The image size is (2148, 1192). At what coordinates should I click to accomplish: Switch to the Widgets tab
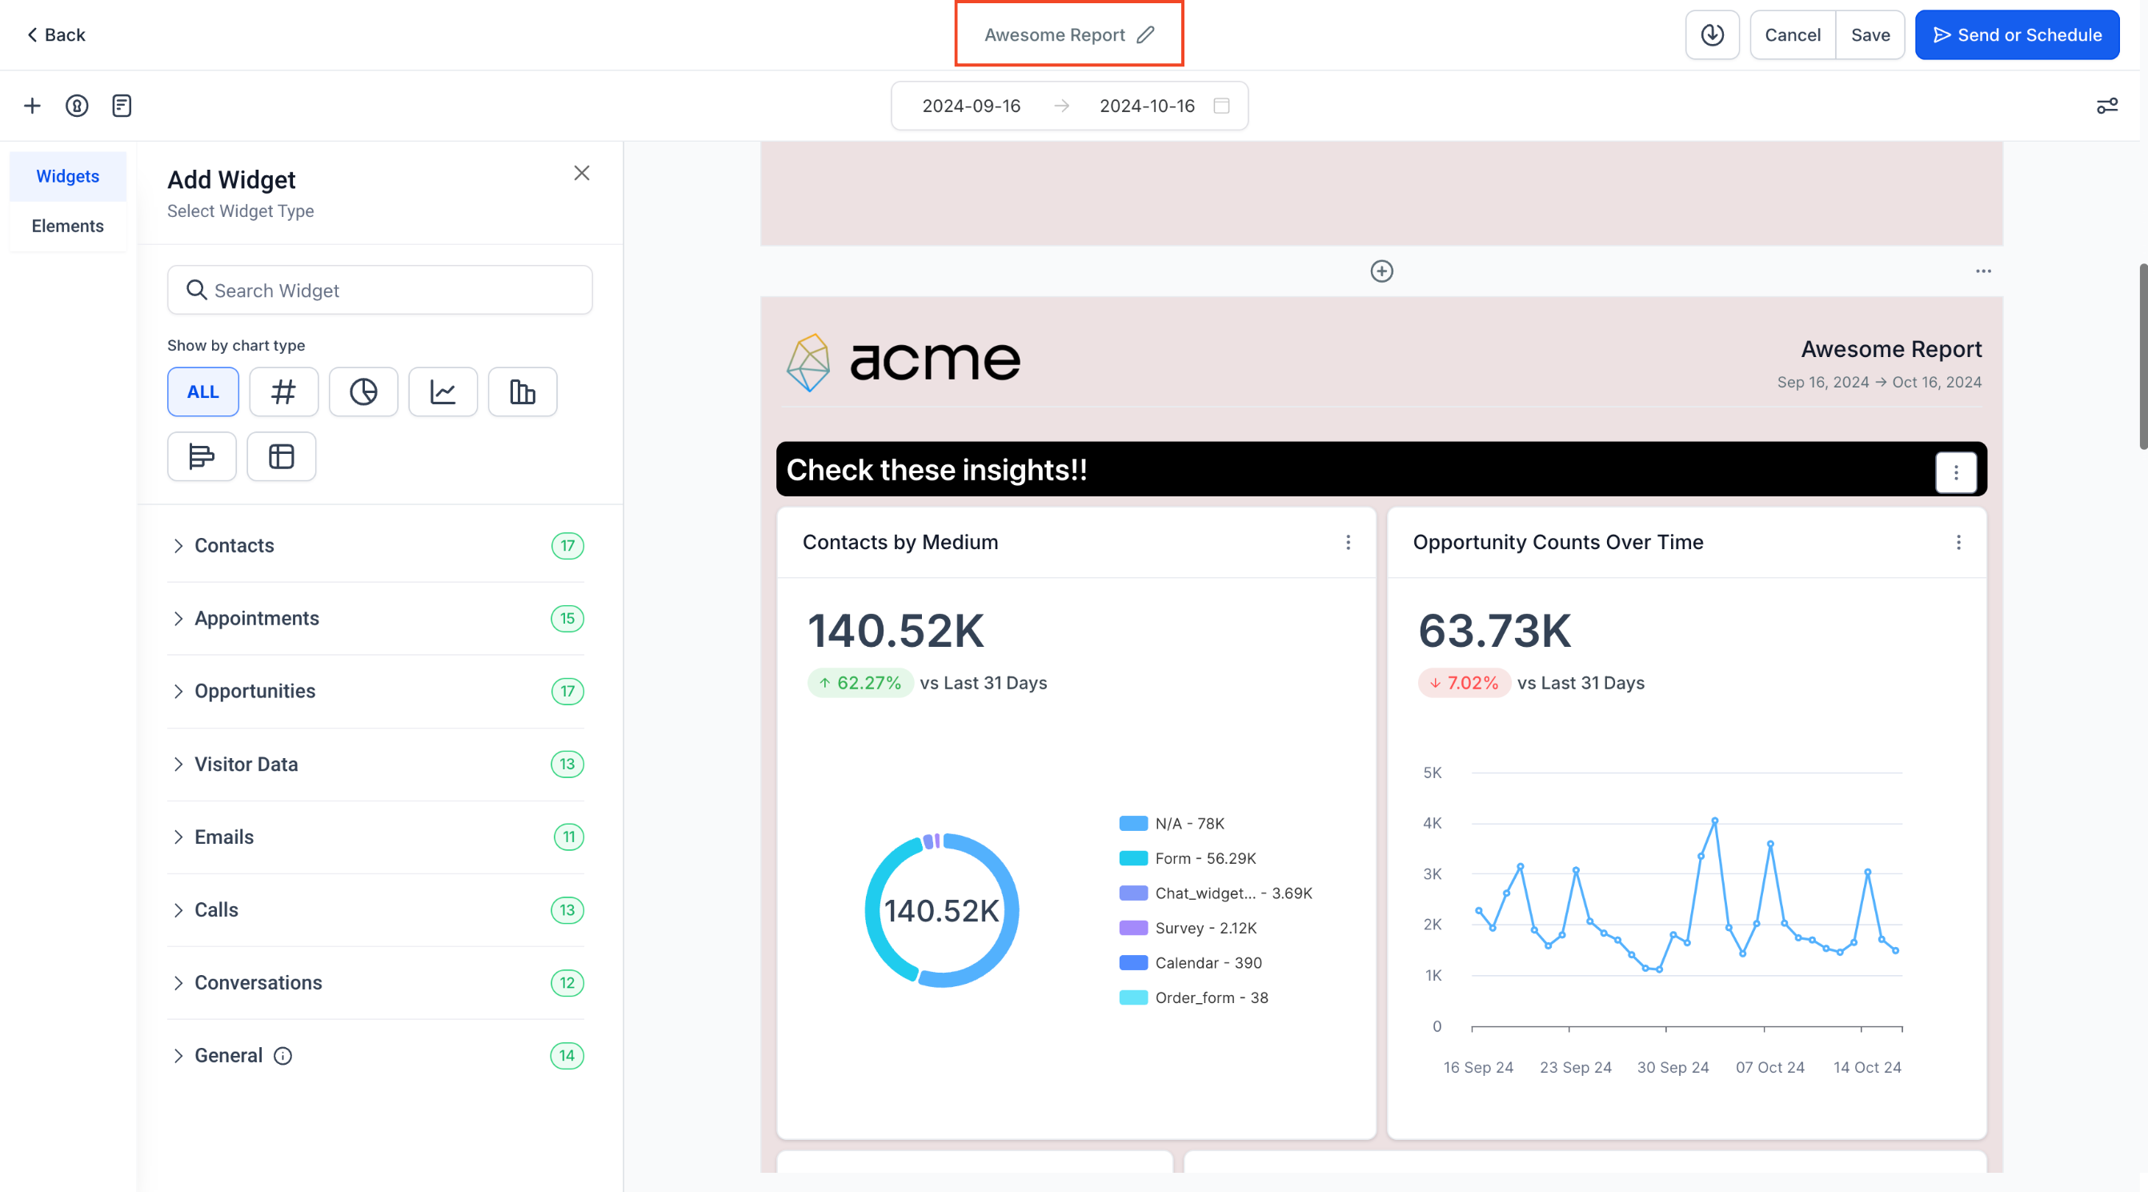(x=67, y=176)
